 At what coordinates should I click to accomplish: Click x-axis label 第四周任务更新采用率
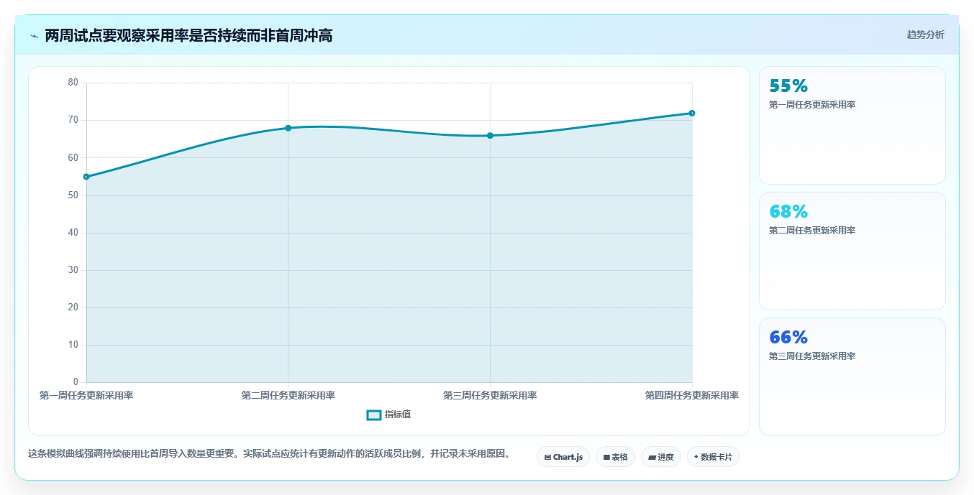click(692, 395)
